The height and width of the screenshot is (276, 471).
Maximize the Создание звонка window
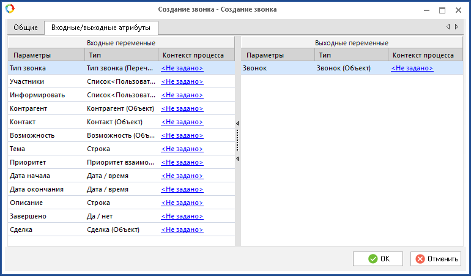442,10
